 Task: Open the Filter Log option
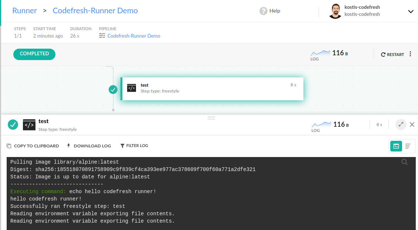(x=134, y=146)
